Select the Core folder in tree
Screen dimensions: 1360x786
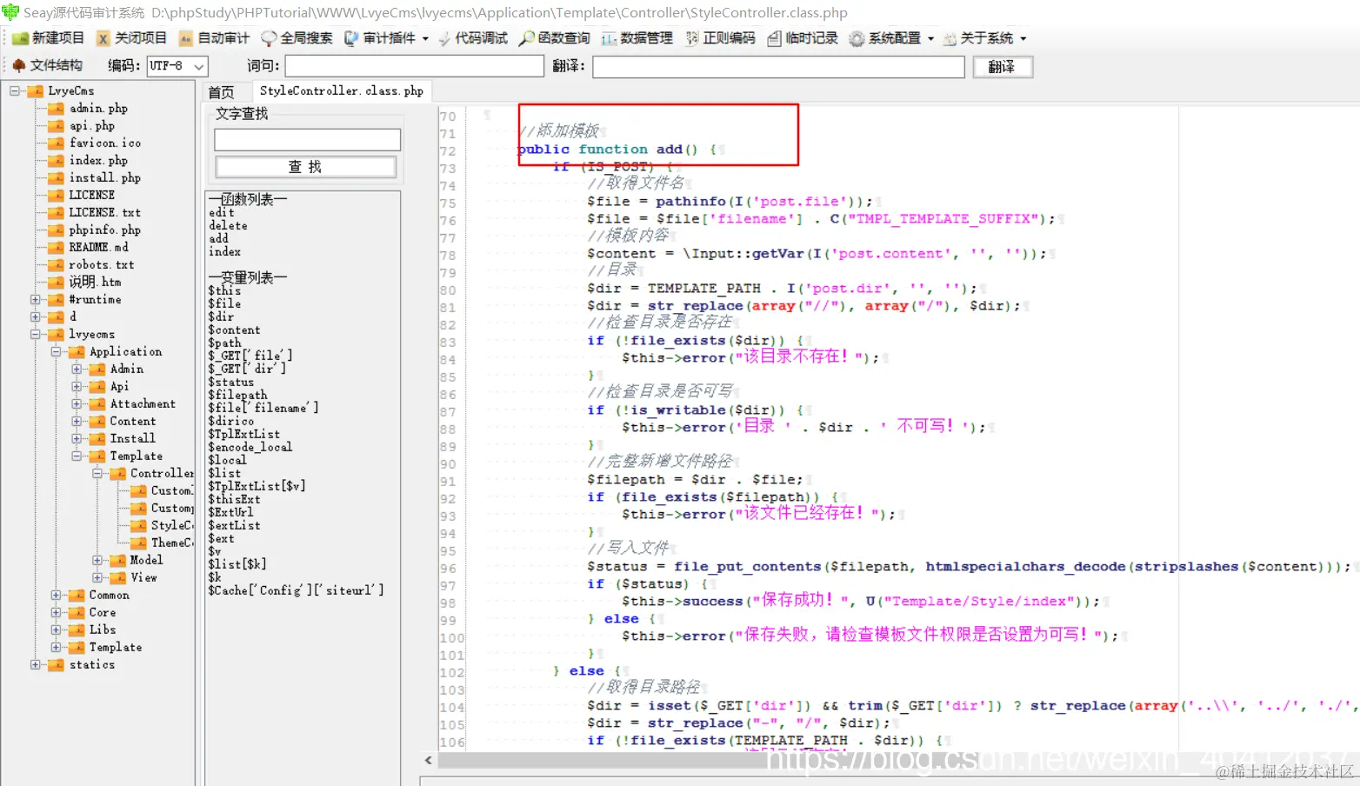[x=103, y=613]
